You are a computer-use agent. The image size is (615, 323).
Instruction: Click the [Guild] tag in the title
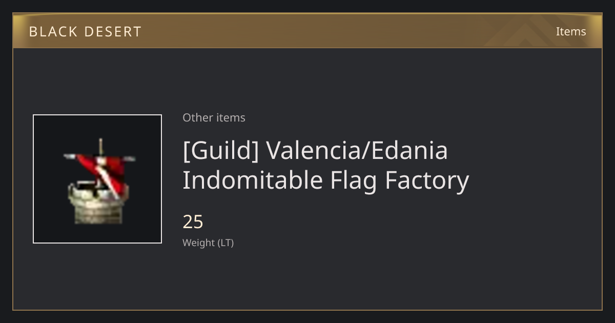[221, 150]
